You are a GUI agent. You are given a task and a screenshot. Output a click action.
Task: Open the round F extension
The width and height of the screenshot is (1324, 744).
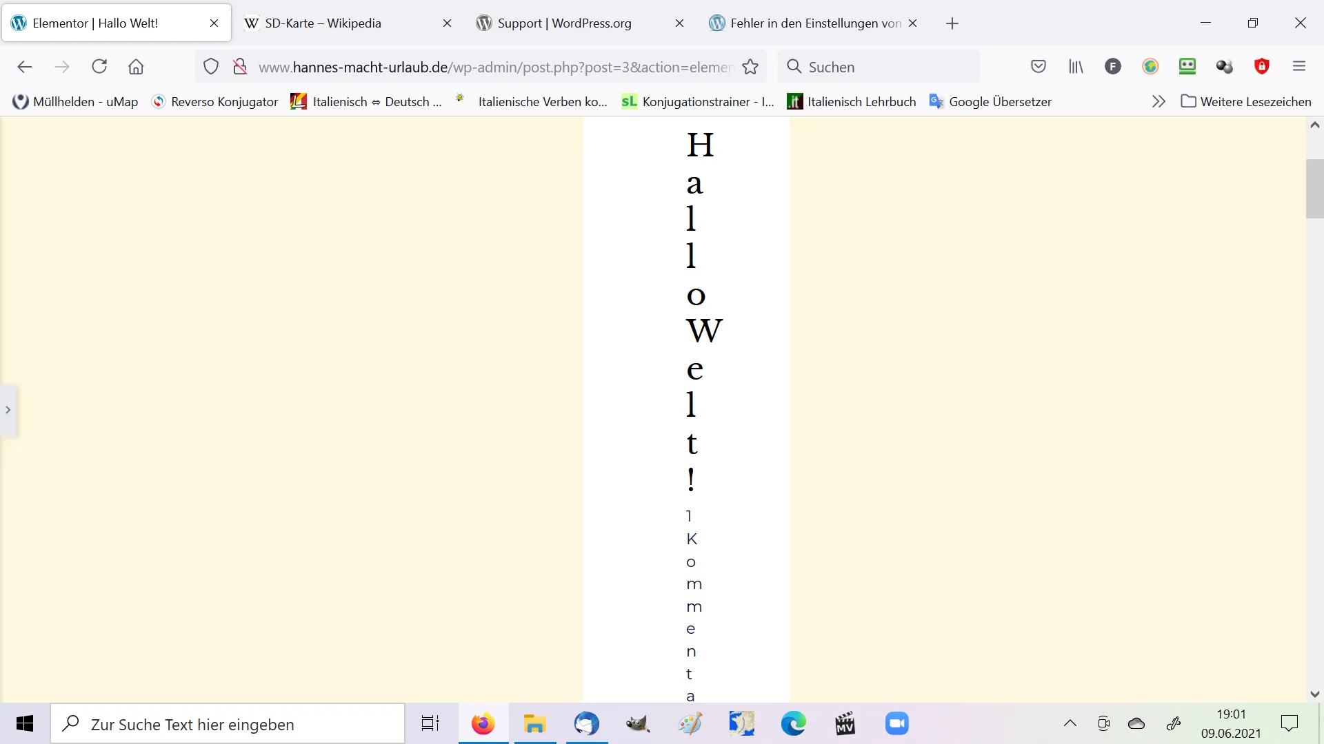pos(1113,67)
